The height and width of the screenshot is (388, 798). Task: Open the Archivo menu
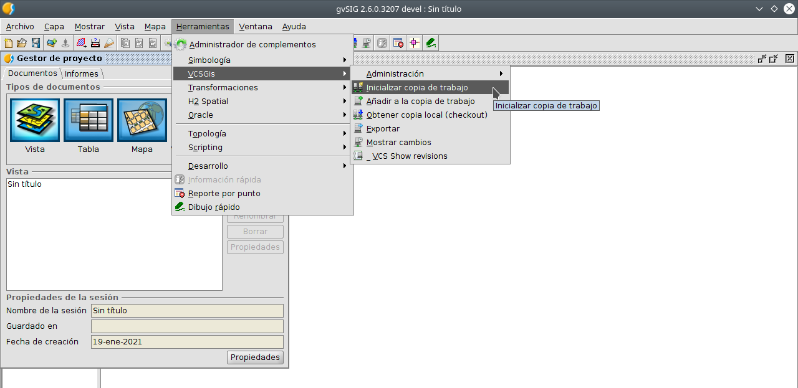click(20, 27)
